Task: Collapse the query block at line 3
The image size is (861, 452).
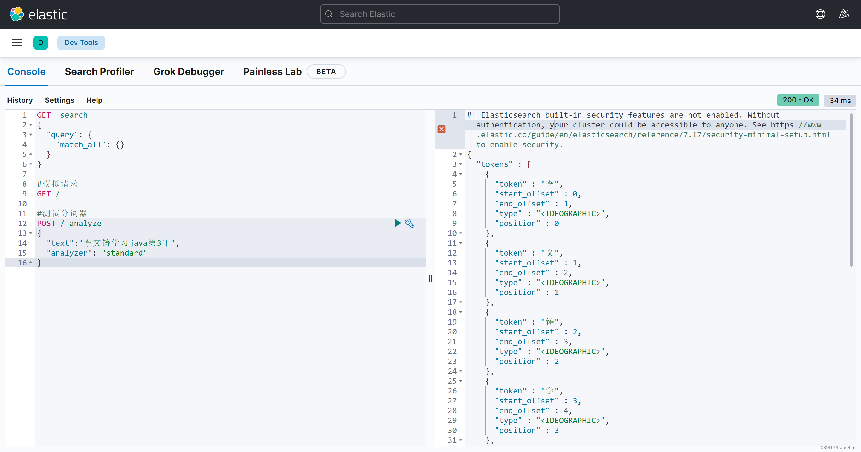Action: tap(31, 135)
